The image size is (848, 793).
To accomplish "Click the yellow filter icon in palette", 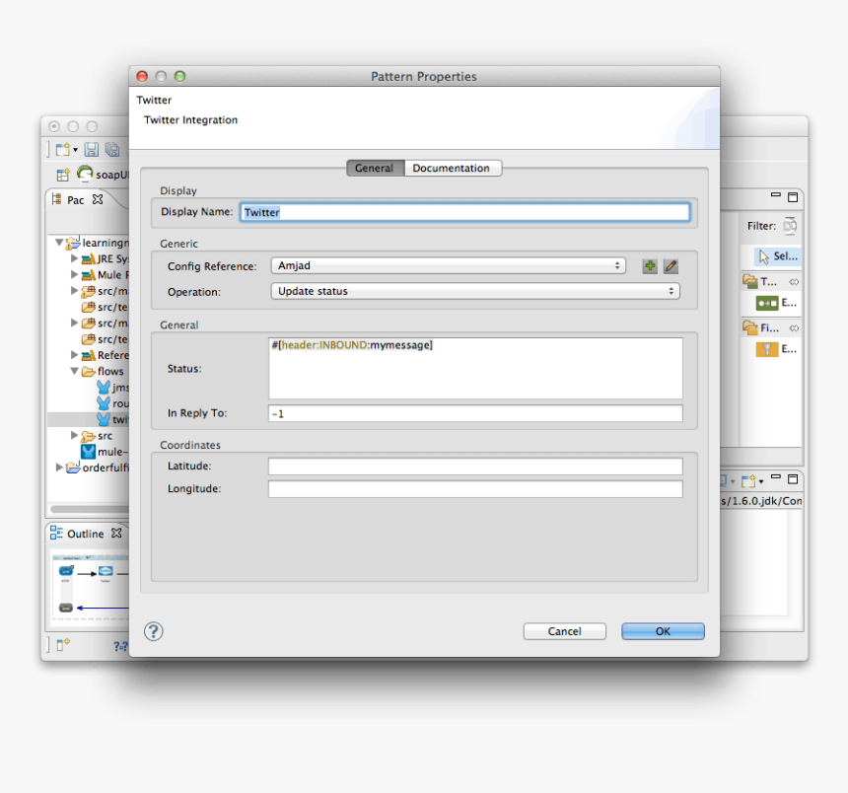I will [x=767, y=349].
